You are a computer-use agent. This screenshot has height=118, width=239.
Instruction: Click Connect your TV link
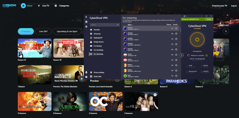coord(220,6)
